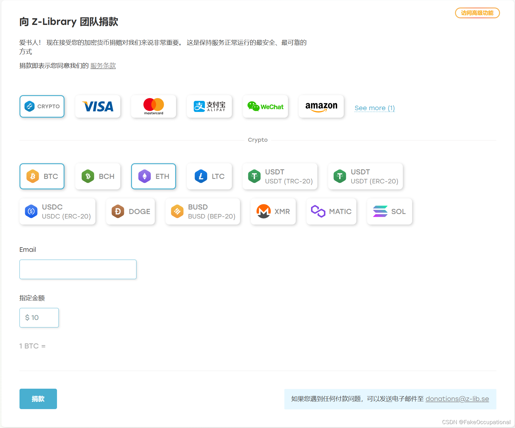Viewport: 515px width, 428px height.
Task: Select USDT (ERC-20) option
Action: pyautogui.click(x=366, y=176)
